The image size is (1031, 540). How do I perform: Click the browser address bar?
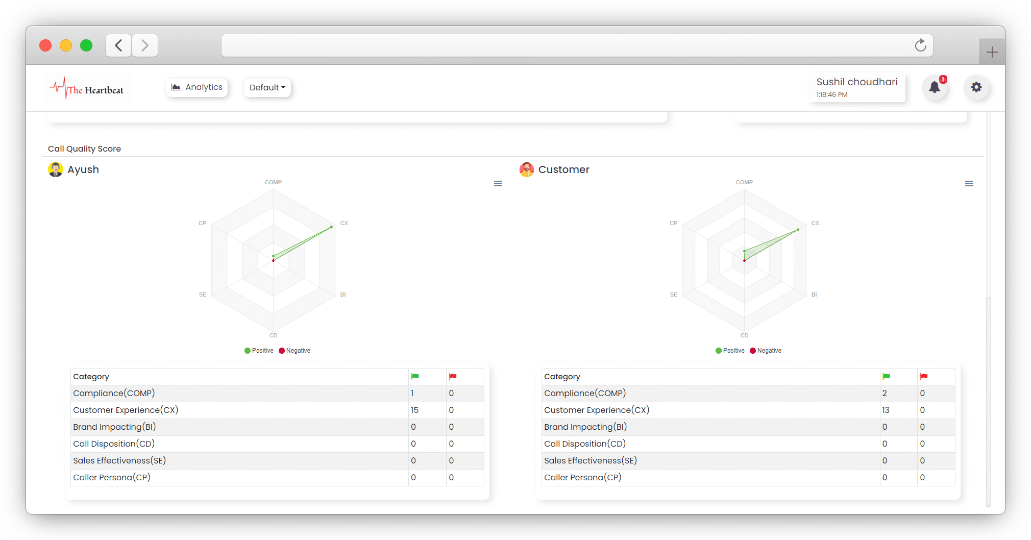pyautogui.click(x=561, y=45)
